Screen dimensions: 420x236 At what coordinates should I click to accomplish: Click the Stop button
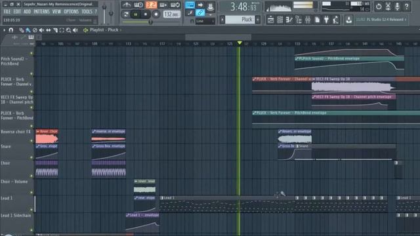pos(146,14)
